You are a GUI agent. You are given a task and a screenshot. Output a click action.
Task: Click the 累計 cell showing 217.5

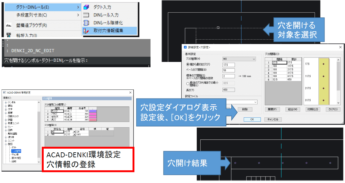pos(294,69)
